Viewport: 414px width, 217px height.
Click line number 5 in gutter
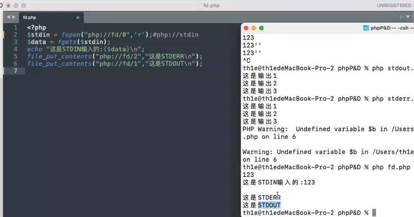click(16, 56)
